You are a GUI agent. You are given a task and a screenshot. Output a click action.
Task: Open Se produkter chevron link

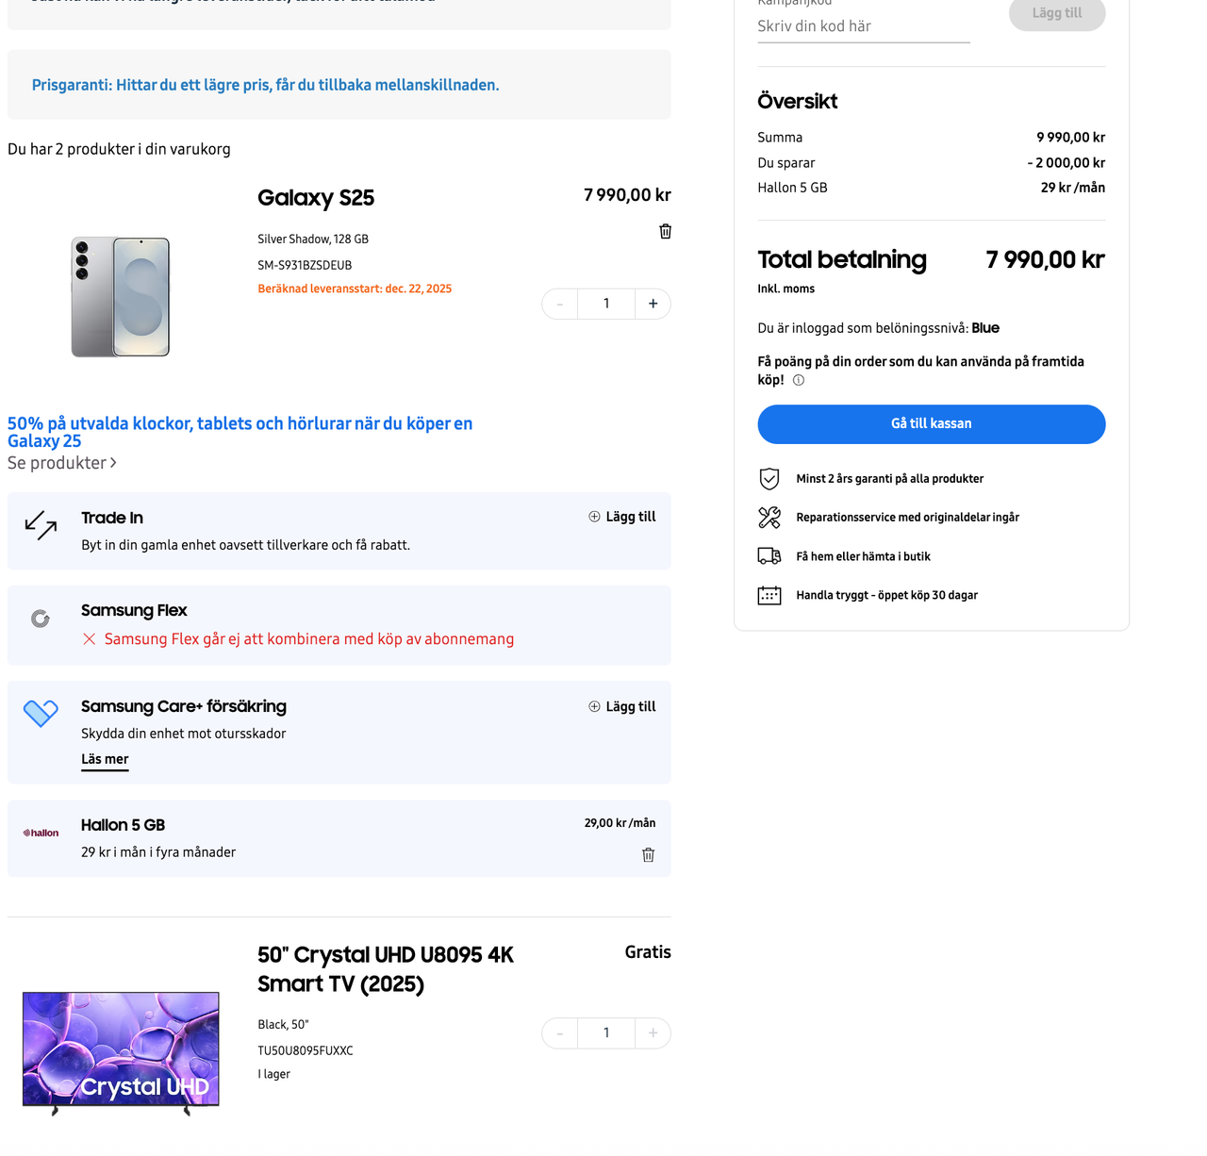pyautogui.click(x=62, y=463)
